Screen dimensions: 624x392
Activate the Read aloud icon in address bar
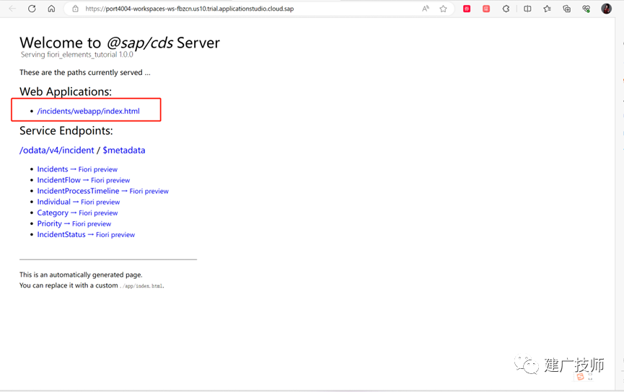pyautogui.click(x=426, y=9)
